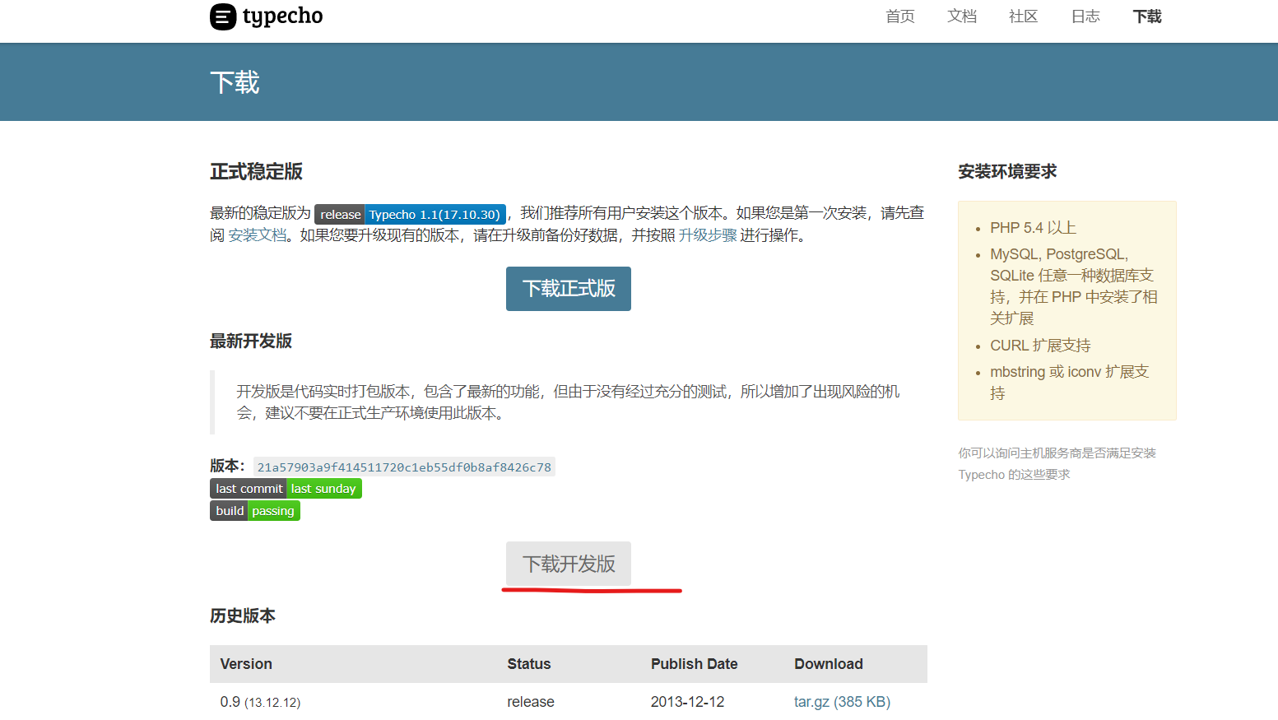Open the 安装文档 link
1278x720 pixels.
pyautogui.click(x=258, y=235)
